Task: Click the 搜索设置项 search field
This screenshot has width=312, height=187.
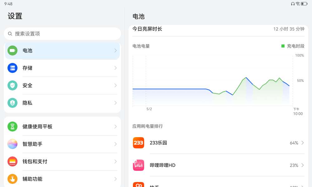Action: (x=62, y=34)
